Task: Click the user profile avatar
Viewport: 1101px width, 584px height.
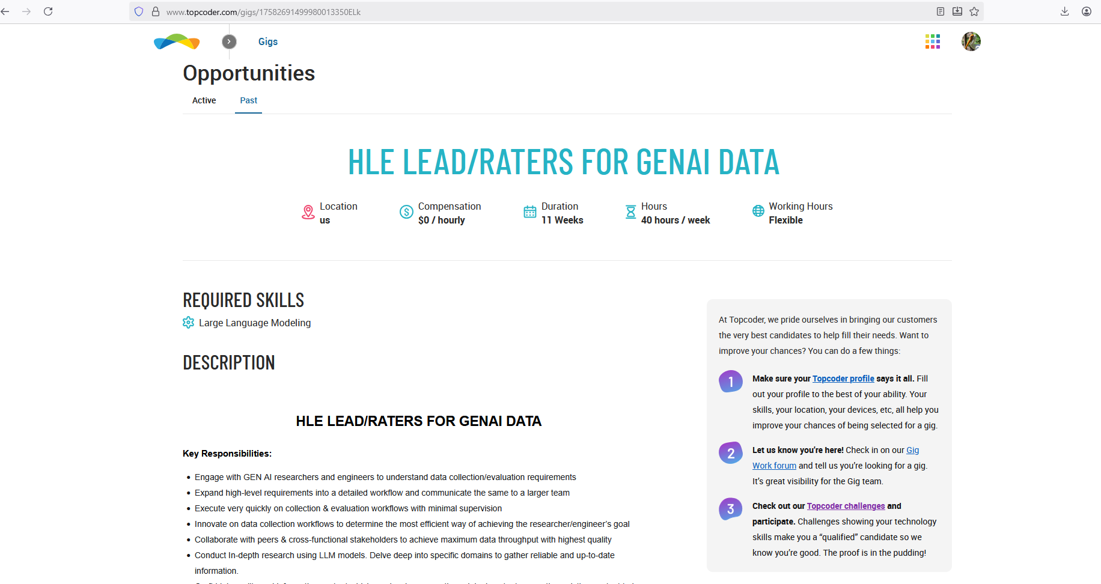Action: 971,41
